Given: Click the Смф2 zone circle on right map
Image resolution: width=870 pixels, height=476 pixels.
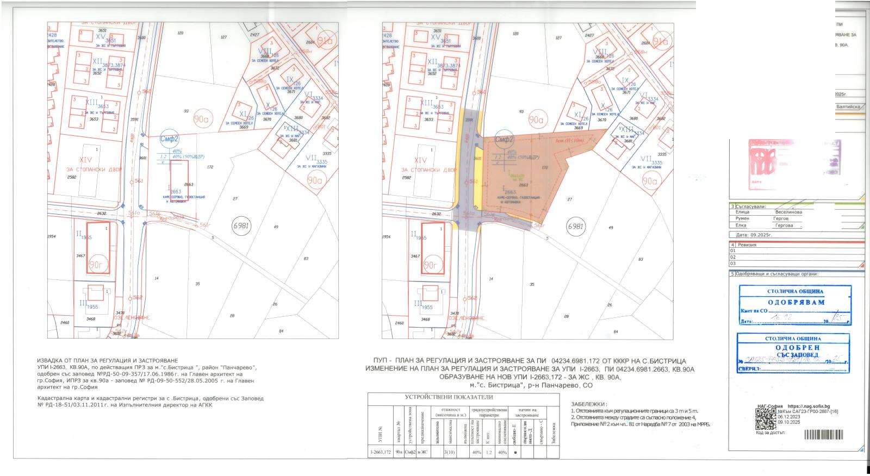Looking at the screenshot, I should 504,139.
